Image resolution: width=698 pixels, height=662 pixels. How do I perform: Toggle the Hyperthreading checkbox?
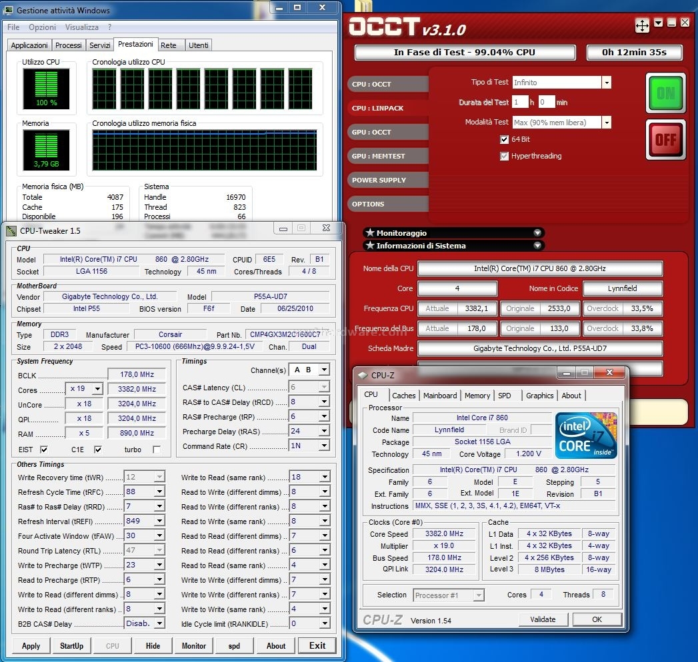[x=504, y=156]
